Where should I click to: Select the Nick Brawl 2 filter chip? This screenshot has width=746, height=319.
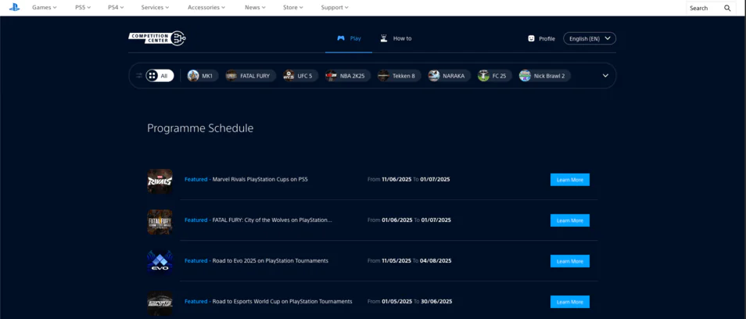pos(545,76)
